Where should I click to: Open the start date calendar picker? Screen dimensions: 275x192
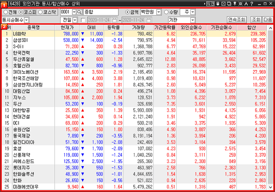pyautogui.click(x=114, y=20)
